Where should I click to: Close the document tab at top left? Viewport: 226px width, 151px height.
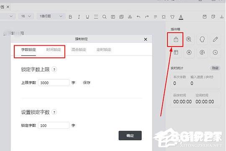8,7
